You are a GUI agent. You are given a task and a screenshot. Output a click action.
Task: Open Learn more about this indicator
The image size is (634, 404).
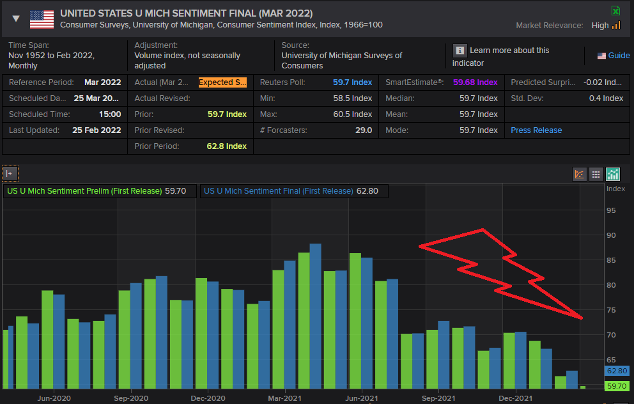(x=500, y=57)
